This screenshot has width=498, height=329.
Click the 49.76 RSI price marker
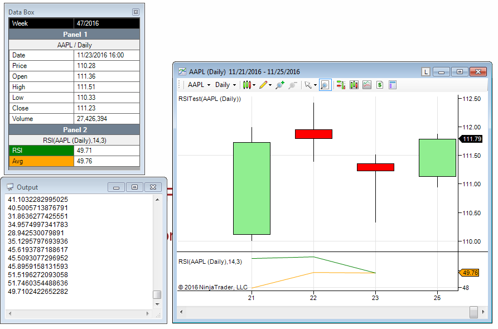pyautogui.click(x=470, y=273)
